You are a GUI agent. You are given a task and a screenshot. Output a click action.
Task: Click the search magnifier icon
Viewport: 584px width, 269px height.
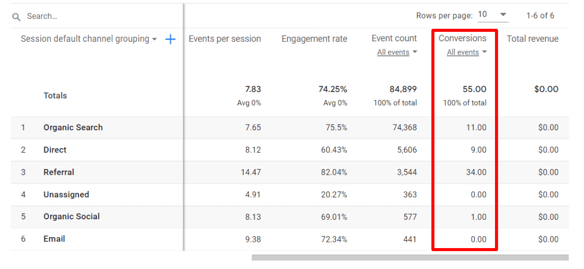coord(17,17)
